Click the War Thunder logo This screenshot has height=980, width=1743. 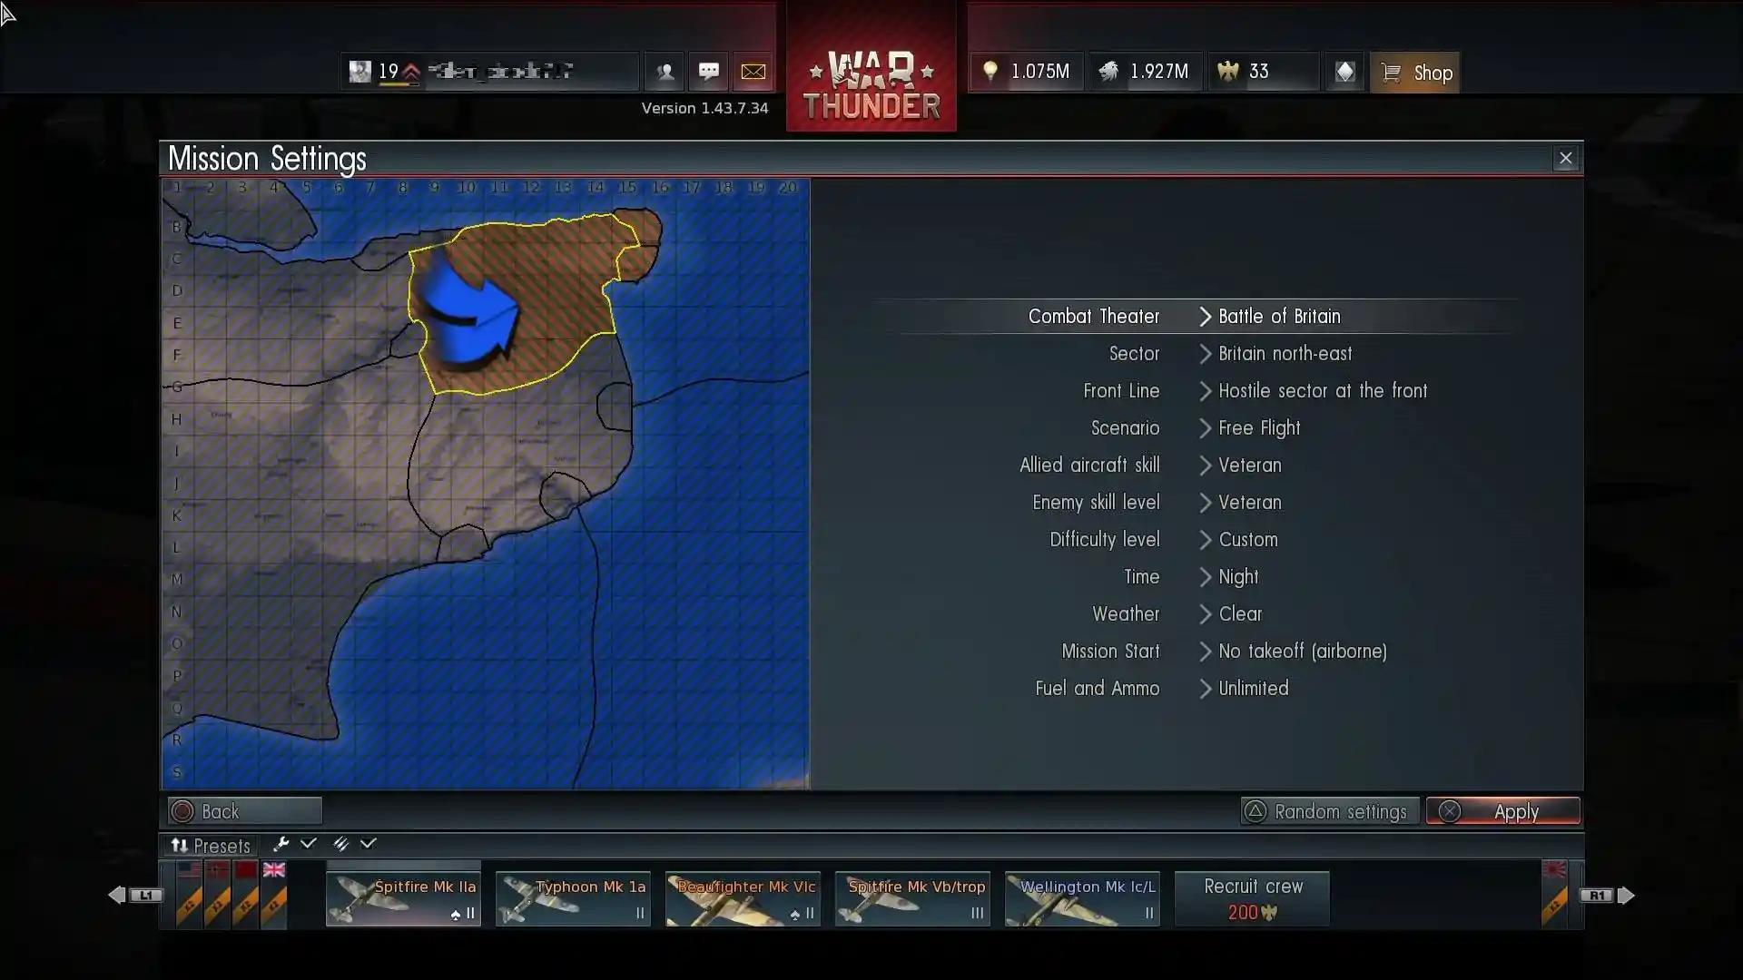tap(871, 68)
